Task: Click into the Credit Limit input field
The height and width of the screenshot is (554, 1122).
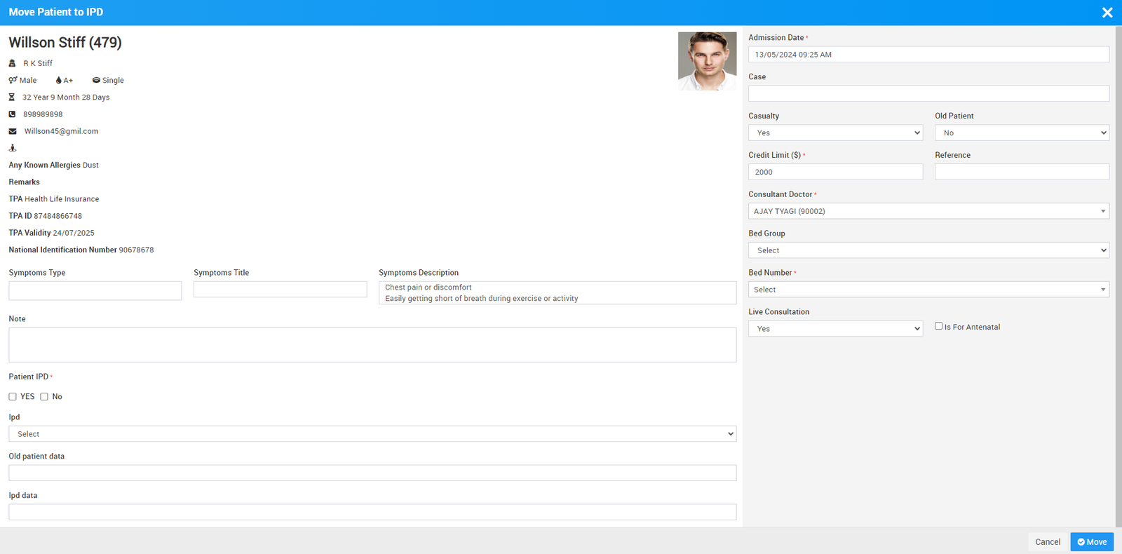Action: tap(835, 172)
